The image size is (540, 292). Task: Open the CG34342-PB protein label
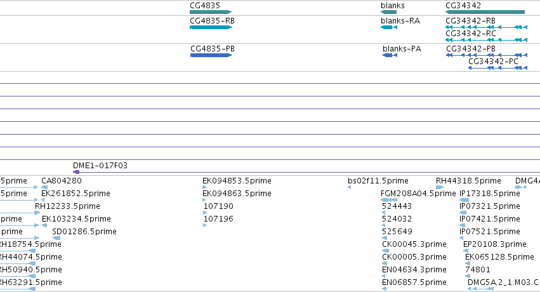coord(471,49)
